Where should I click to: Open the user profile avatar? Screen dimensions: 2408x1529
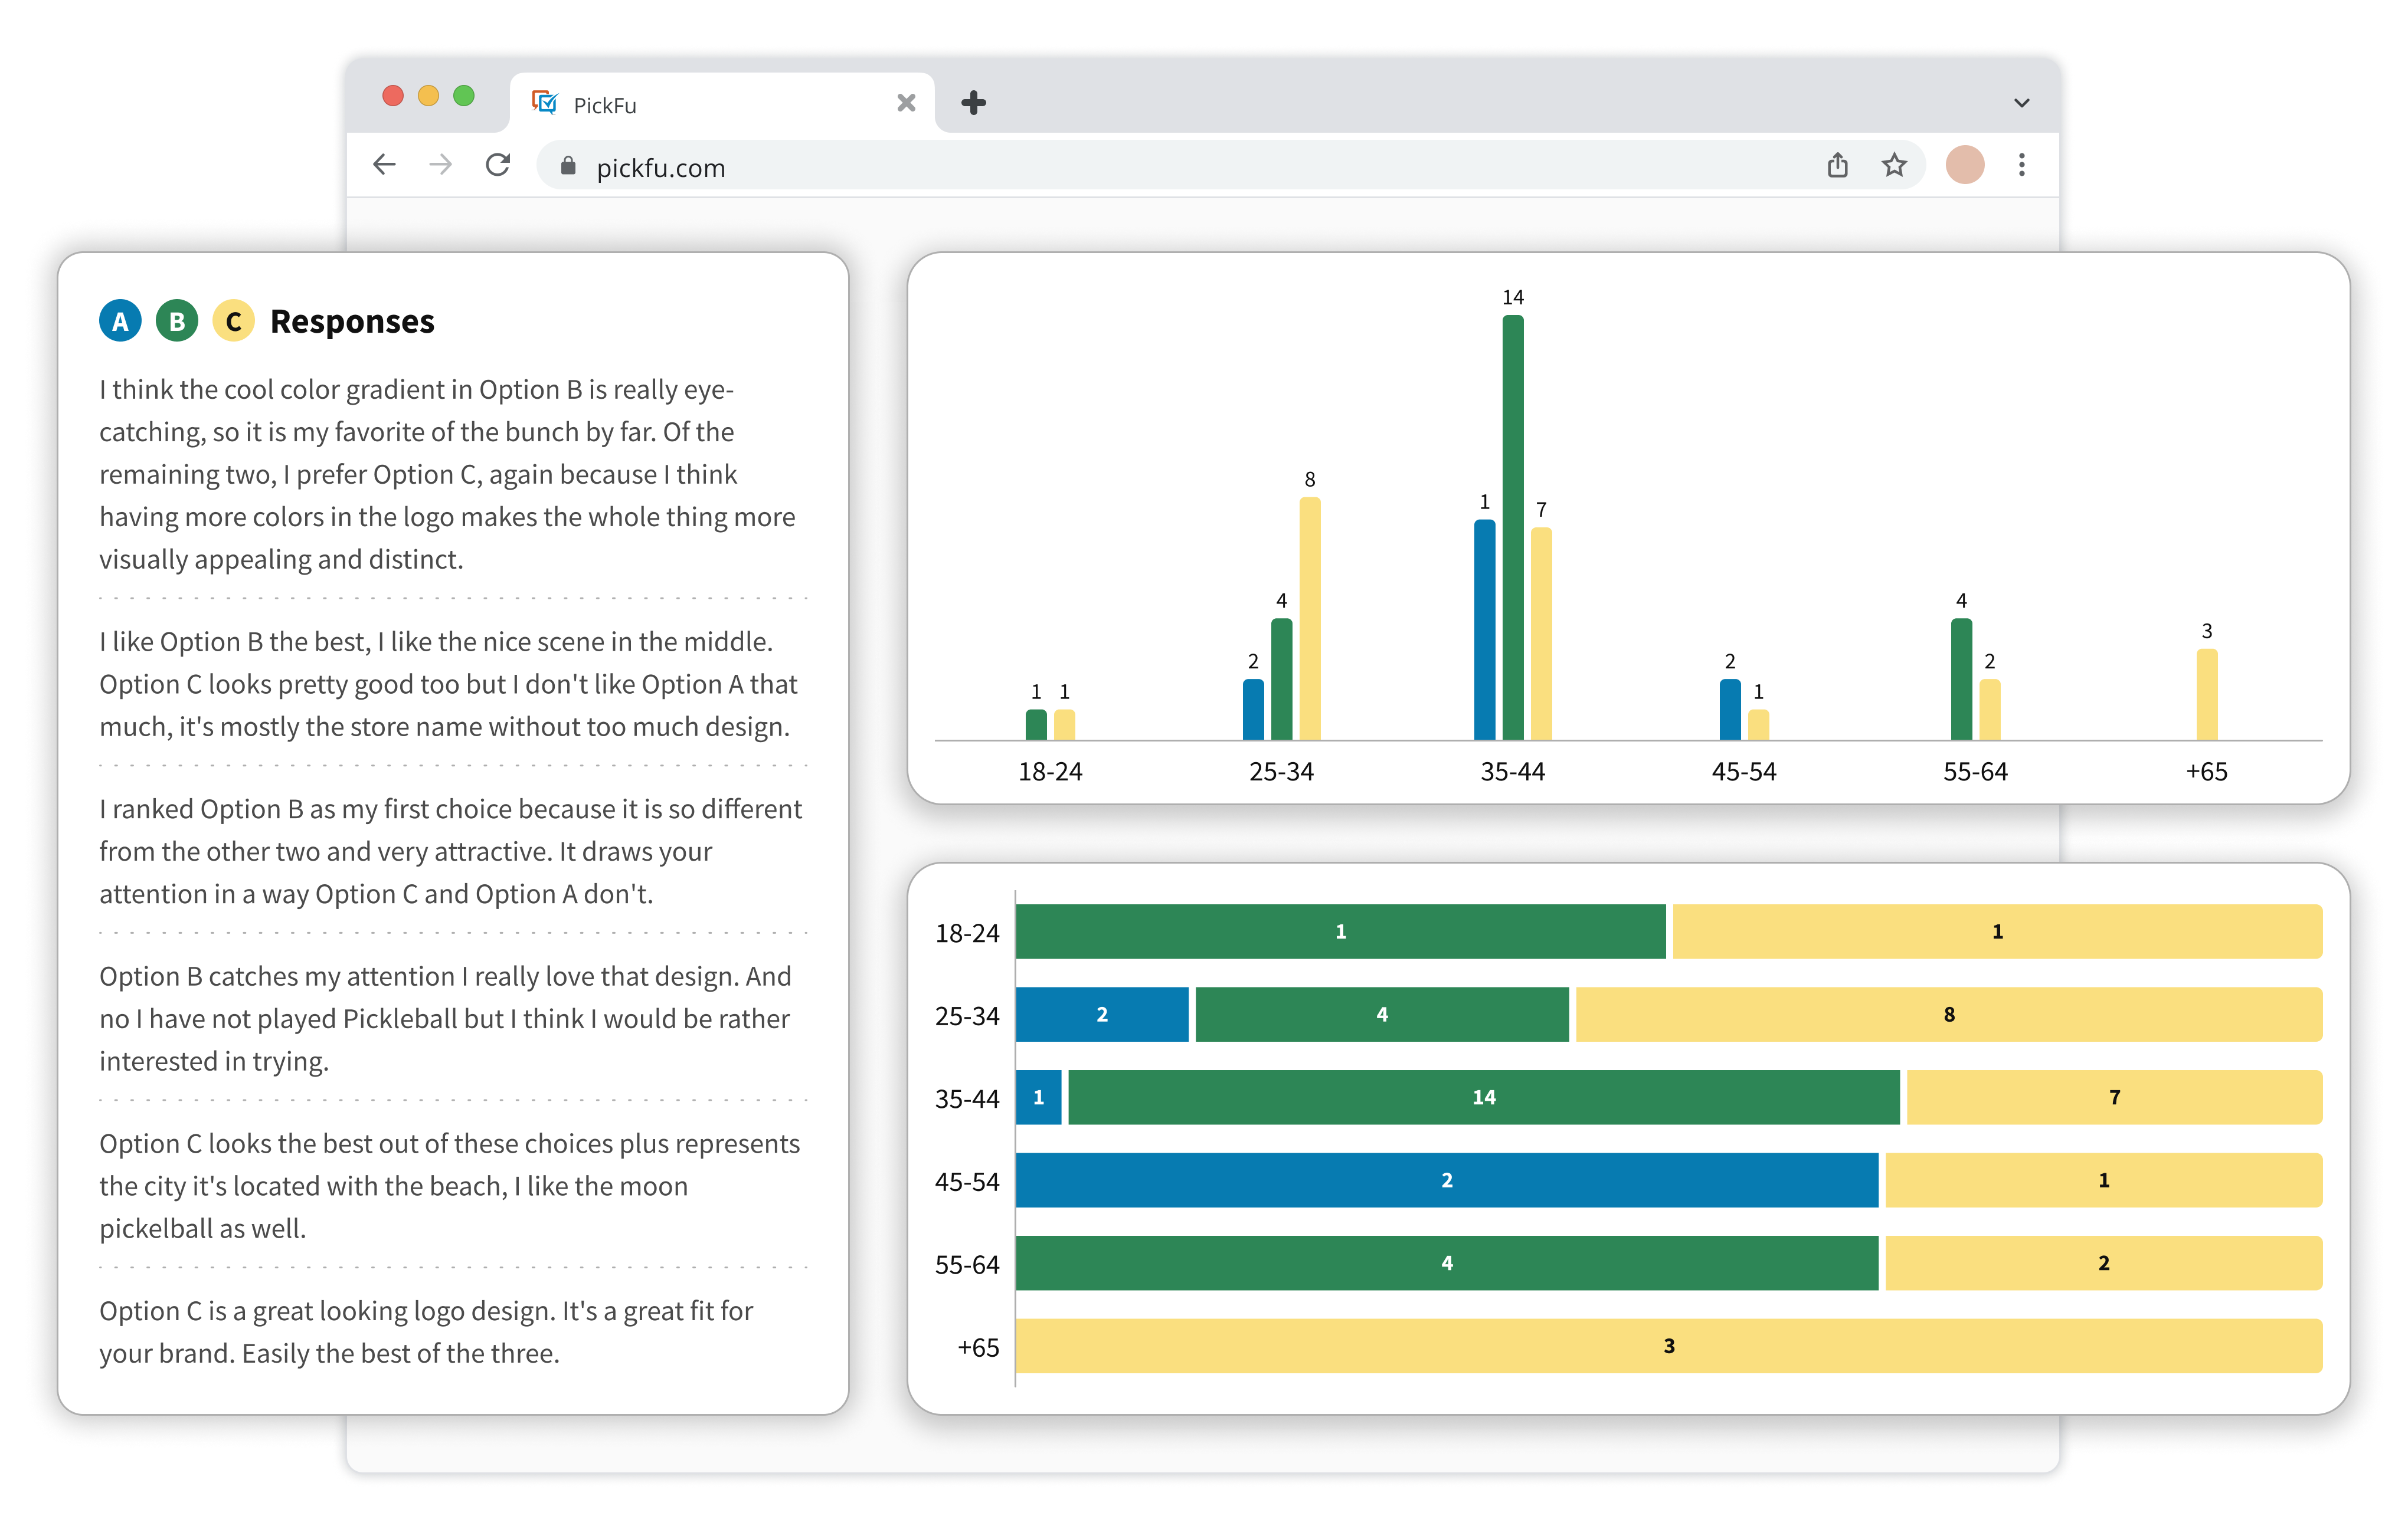click(x=1964, y=165)
